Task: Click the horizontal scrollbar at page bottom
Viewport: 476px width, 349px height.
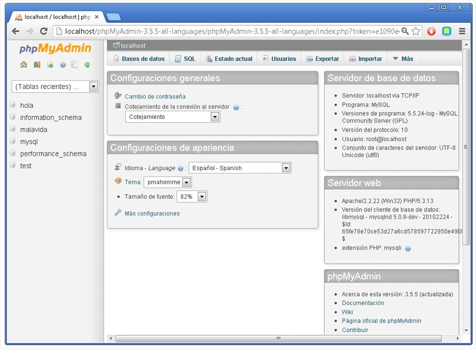Action: tap(278, 338)
